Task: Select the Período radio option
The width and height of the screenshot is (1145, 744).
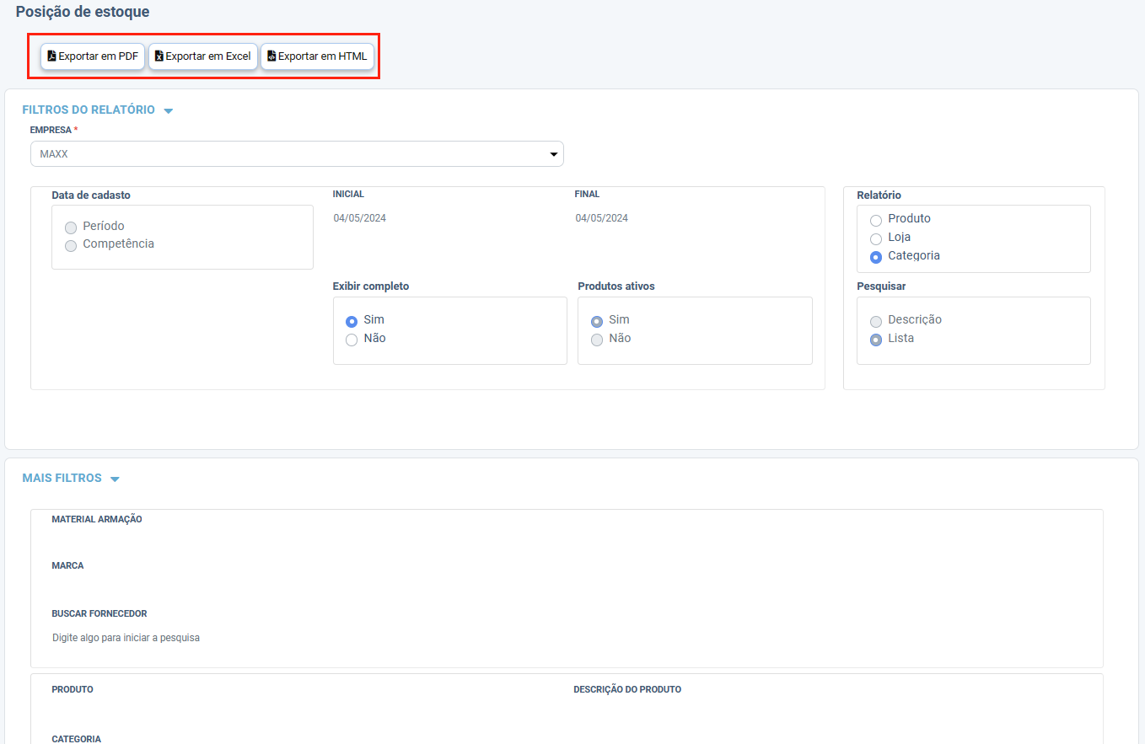Action: coord(71,227)
